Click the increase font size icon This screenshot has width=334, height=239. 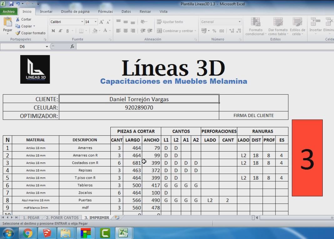pyautogui.click(x=102, y=22)
